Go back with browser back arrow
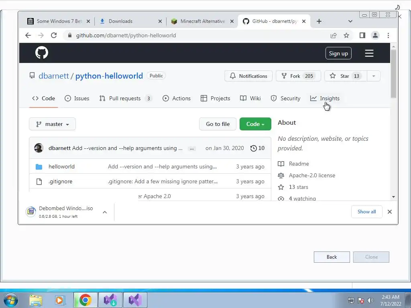The height and width of the screenshot is (308, 411). [x=28, y=35]
